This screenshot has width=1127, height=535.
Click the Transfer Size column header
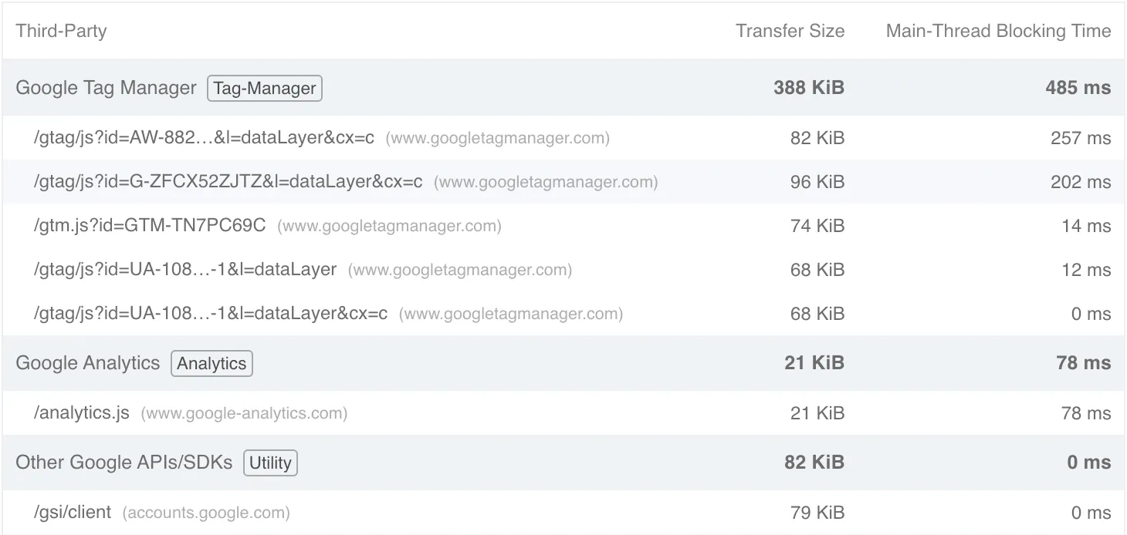click(790, 31)
